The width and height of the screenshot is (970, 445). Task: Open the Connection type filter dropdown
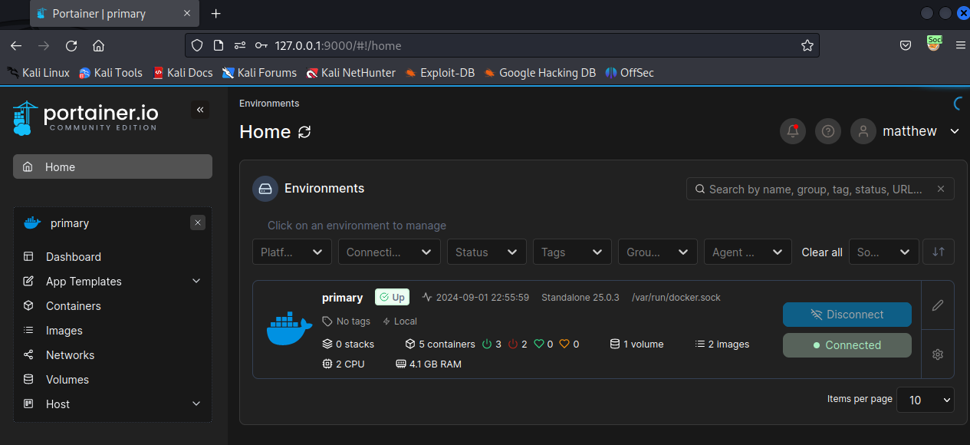[x=390, y=252]
